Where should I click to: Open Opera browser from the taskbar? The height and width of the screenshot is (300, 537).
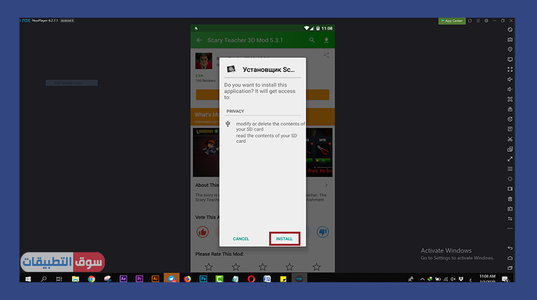tap(251, 279)
